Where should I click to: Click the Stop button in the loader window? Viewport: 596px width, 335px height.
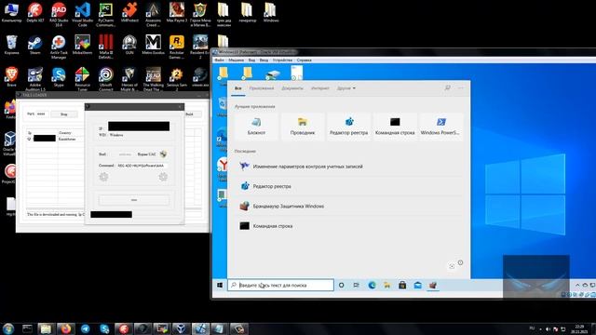click(x=64, y=114)
